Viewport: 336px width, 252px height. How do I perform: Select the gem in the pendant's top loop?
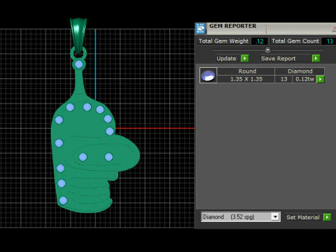pyautogui.click(x=79, y=64)
